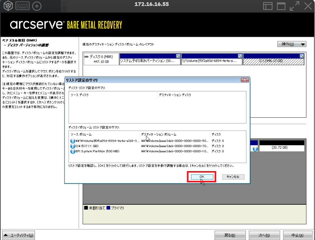This screenshot has height=240, width=315.
Task: Click the ソース ボリューム column header
Action: [x=104, y=134]
